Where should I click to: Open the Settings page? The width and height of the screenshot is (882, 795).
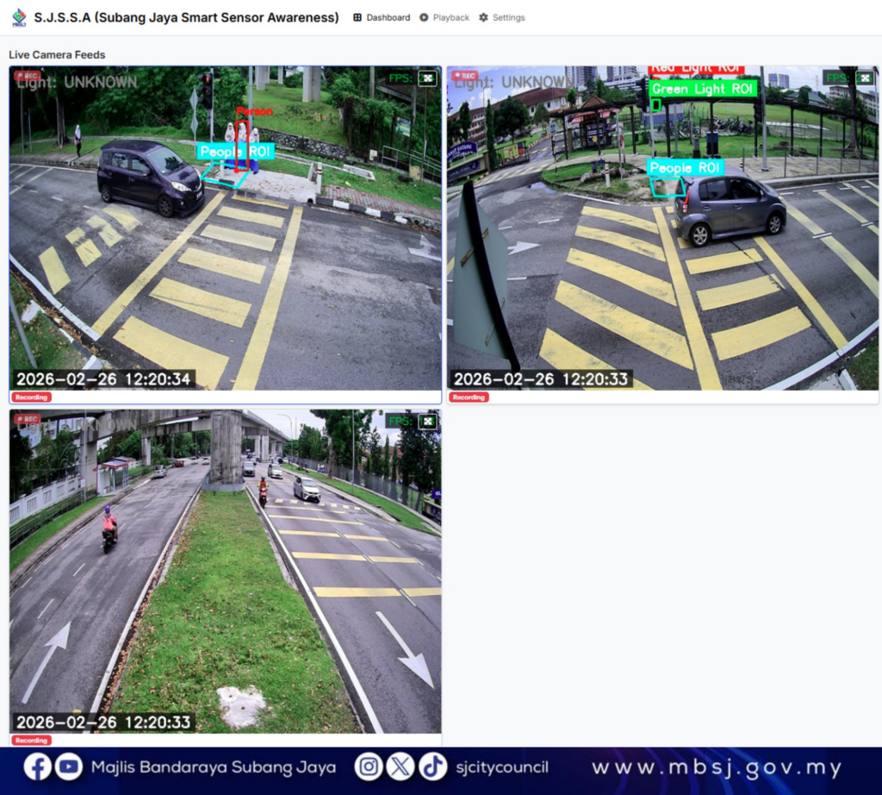tap(501, 17)
